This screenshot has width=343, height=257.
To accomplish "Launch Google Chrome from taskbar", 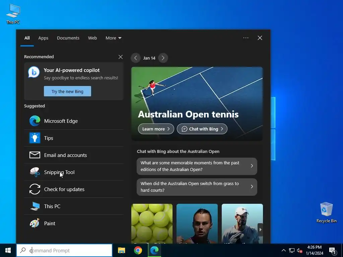I will (x=138, y=250).
